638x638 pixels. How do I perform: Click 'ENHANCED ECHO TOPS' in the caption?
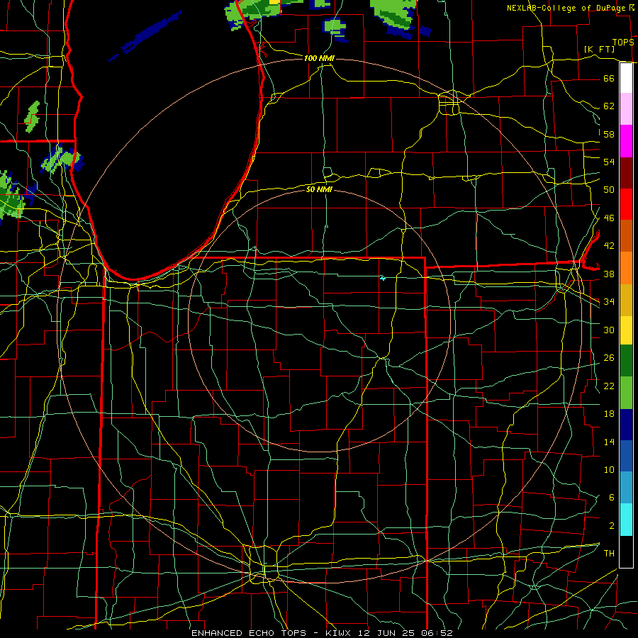tap(249, 633)
